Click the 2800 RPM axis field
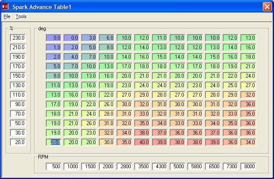The width and height of the screenshot is (274, 179). coord(124,166)
